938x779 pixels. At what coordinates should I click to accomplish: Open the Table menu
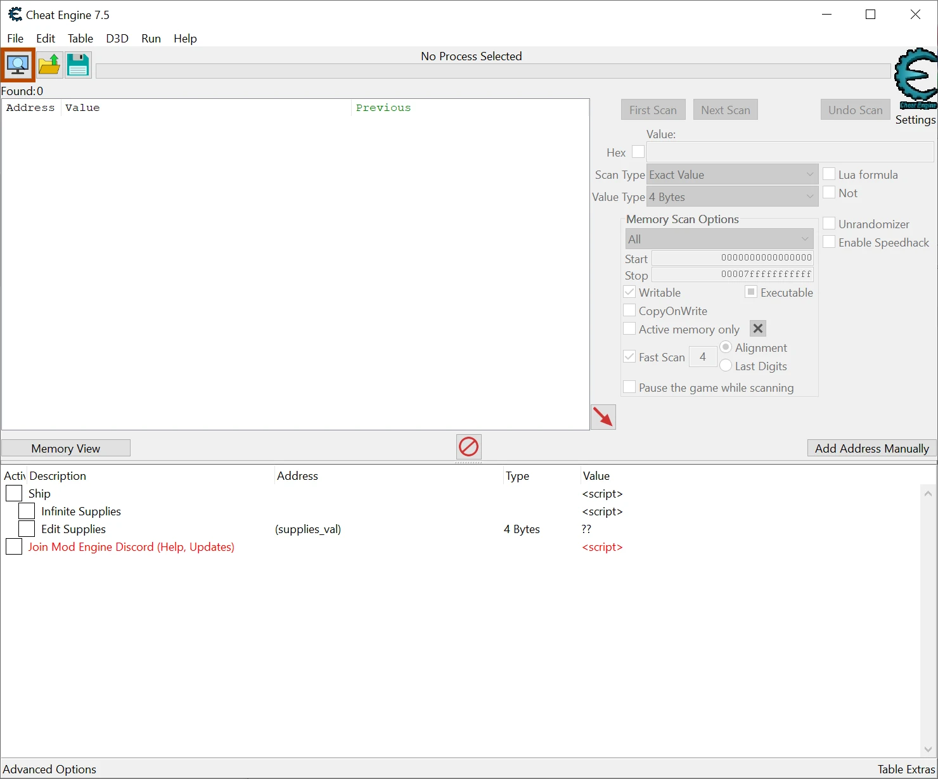tap(80, 39)
